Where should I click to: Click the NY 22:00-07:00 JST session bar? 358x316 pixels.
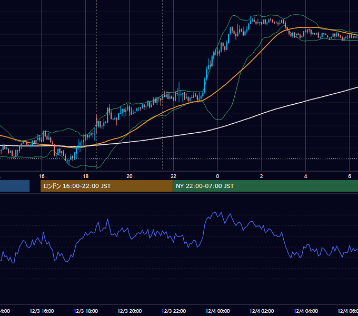(265, 186)
